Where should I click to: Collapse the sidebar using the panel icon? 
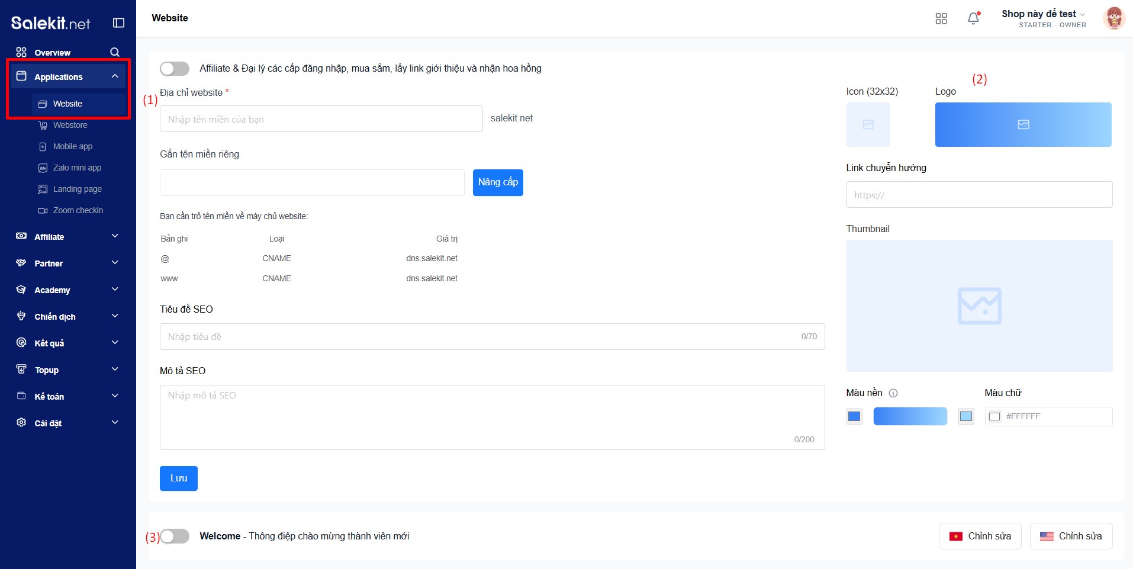118,23
